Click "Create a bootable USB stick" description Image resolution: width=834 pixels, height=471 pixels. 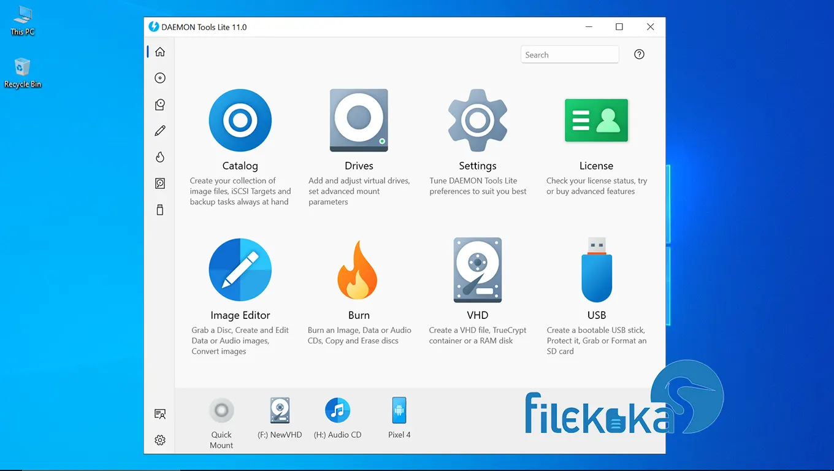coord(597,340)
